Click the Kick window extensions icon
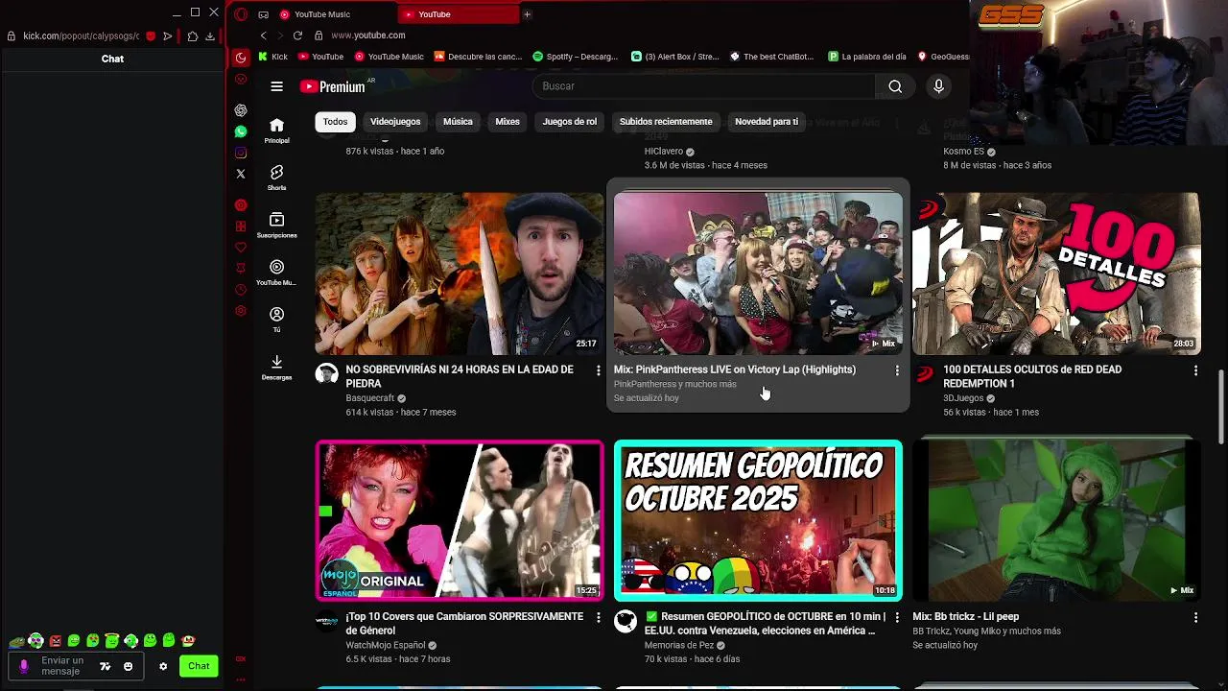Screen dimensions: 1228x691 tap(193, 36)
